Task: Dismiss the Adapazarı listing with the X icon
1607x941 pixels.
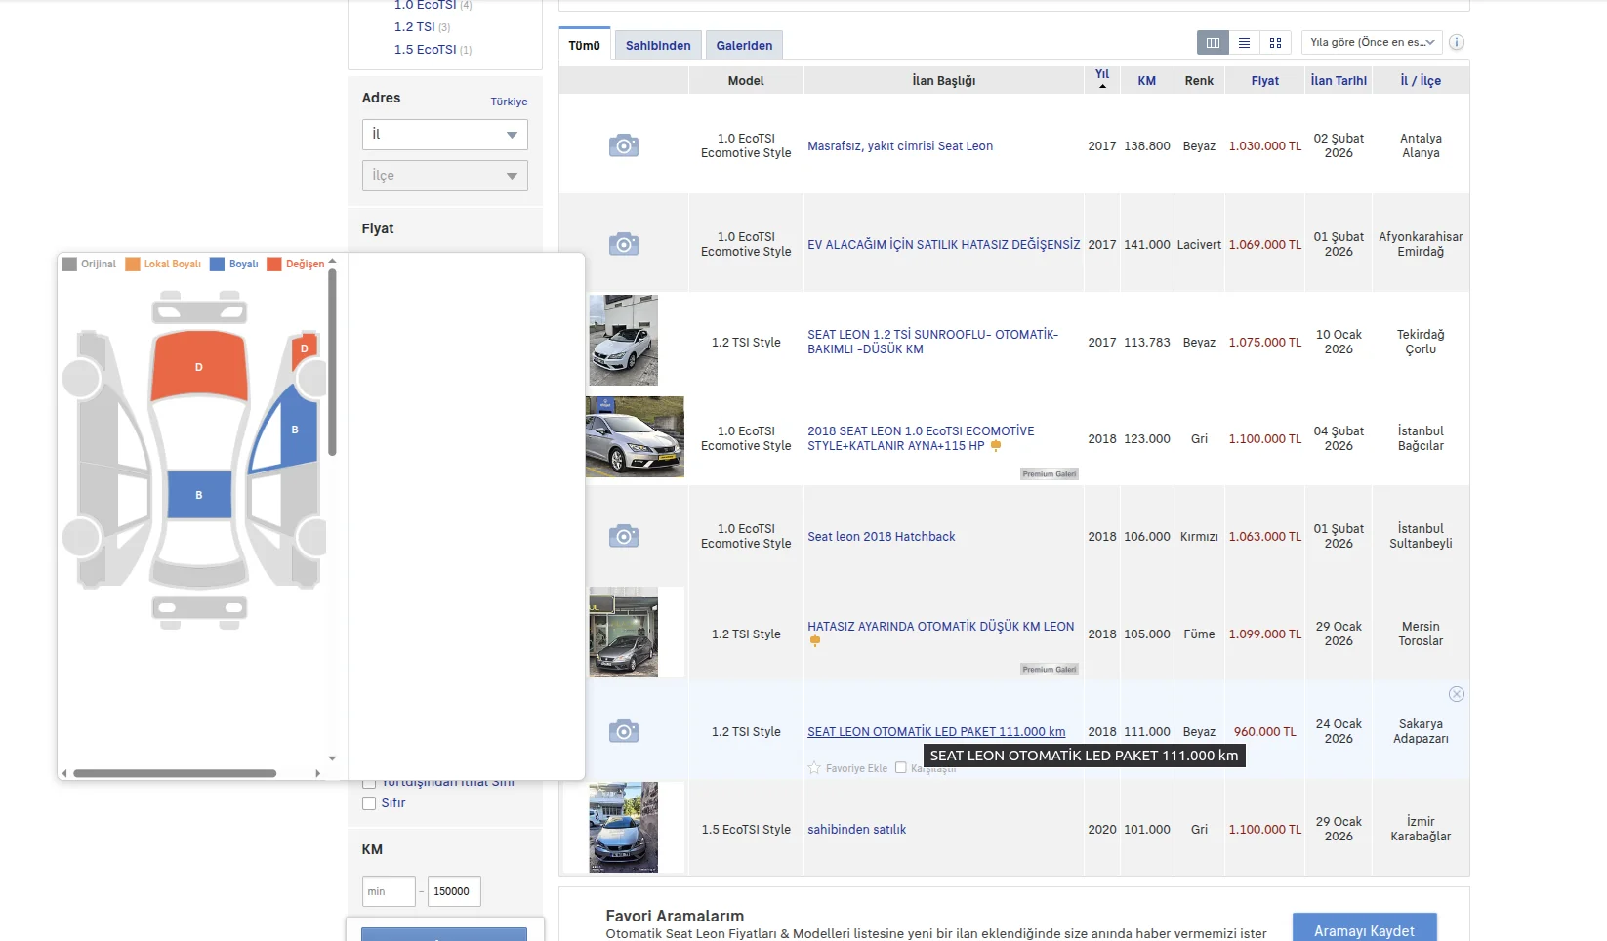Action: point(1457,694)
